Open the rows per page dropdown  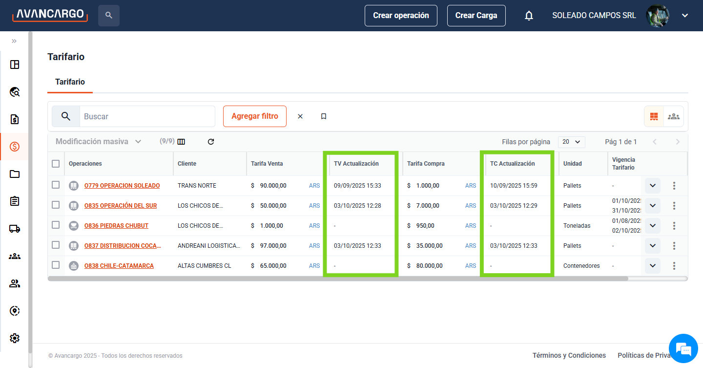pos(571,142)
